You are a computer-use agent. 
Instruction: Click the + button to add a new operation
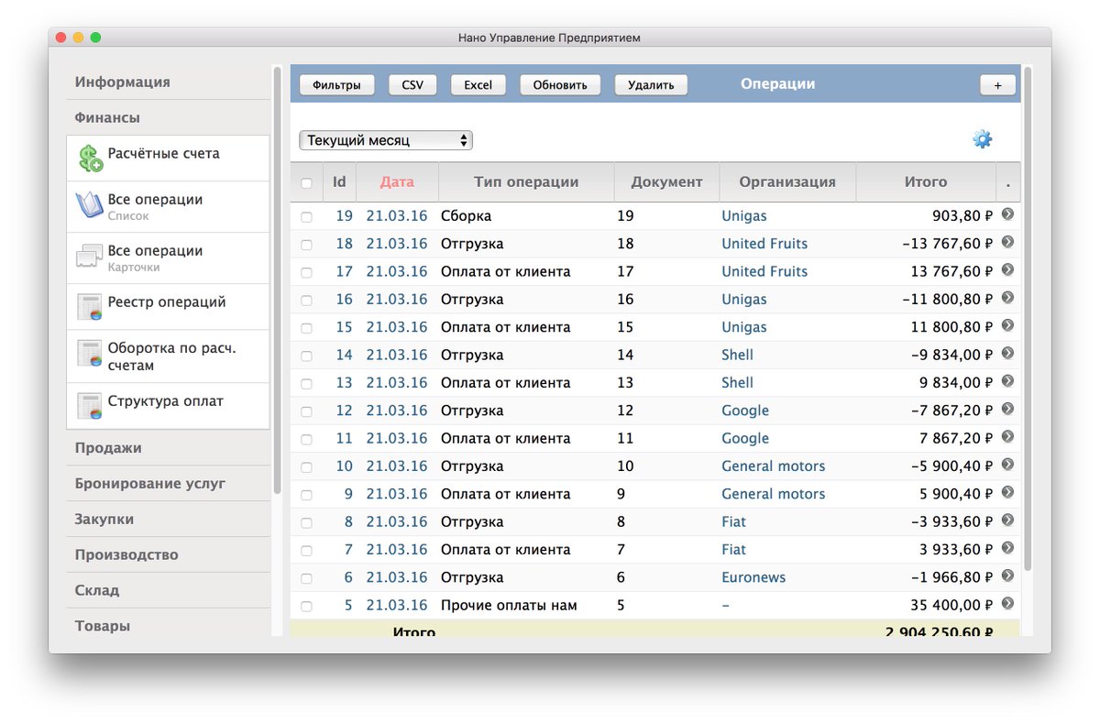pos(996,84)
